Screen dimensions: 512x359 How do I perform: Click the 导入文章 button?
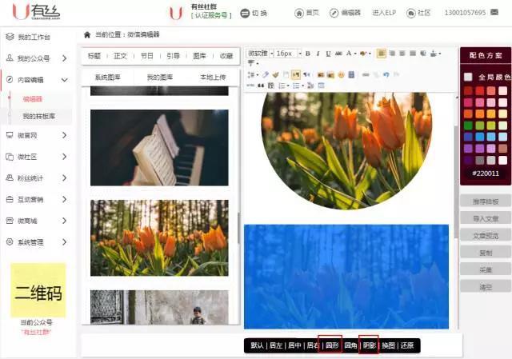[x=486, y=218]
